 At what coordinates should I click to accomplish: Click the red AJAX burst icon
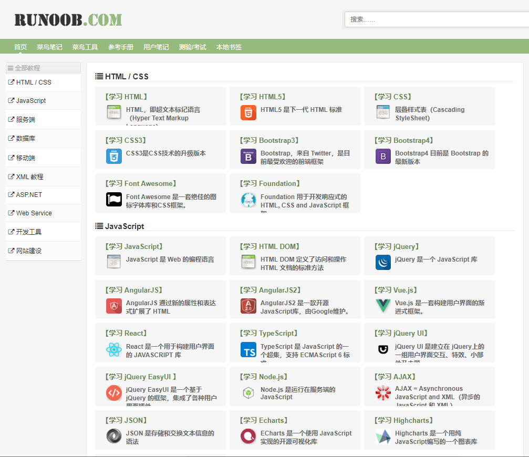click(383, 393)
